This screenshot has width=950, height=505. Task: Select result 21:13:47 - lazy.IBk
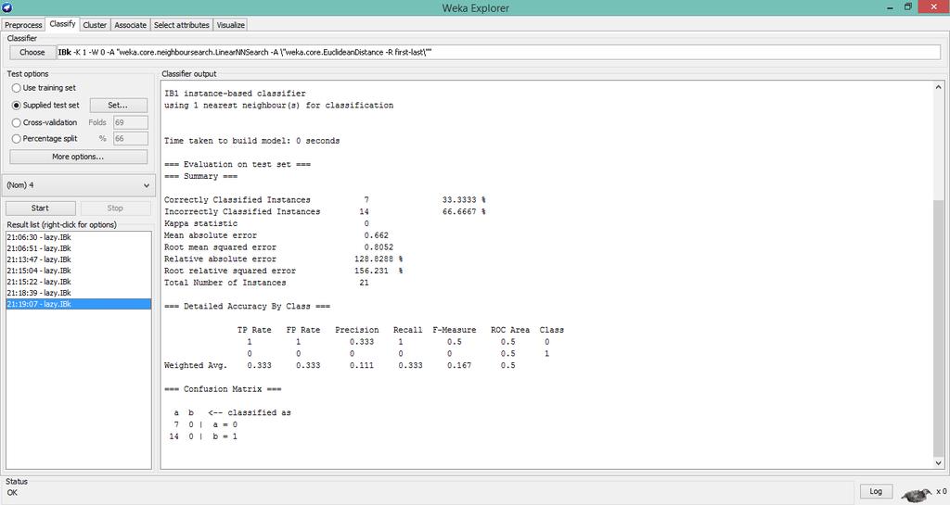pyautogui.click(x=78, y=259)
